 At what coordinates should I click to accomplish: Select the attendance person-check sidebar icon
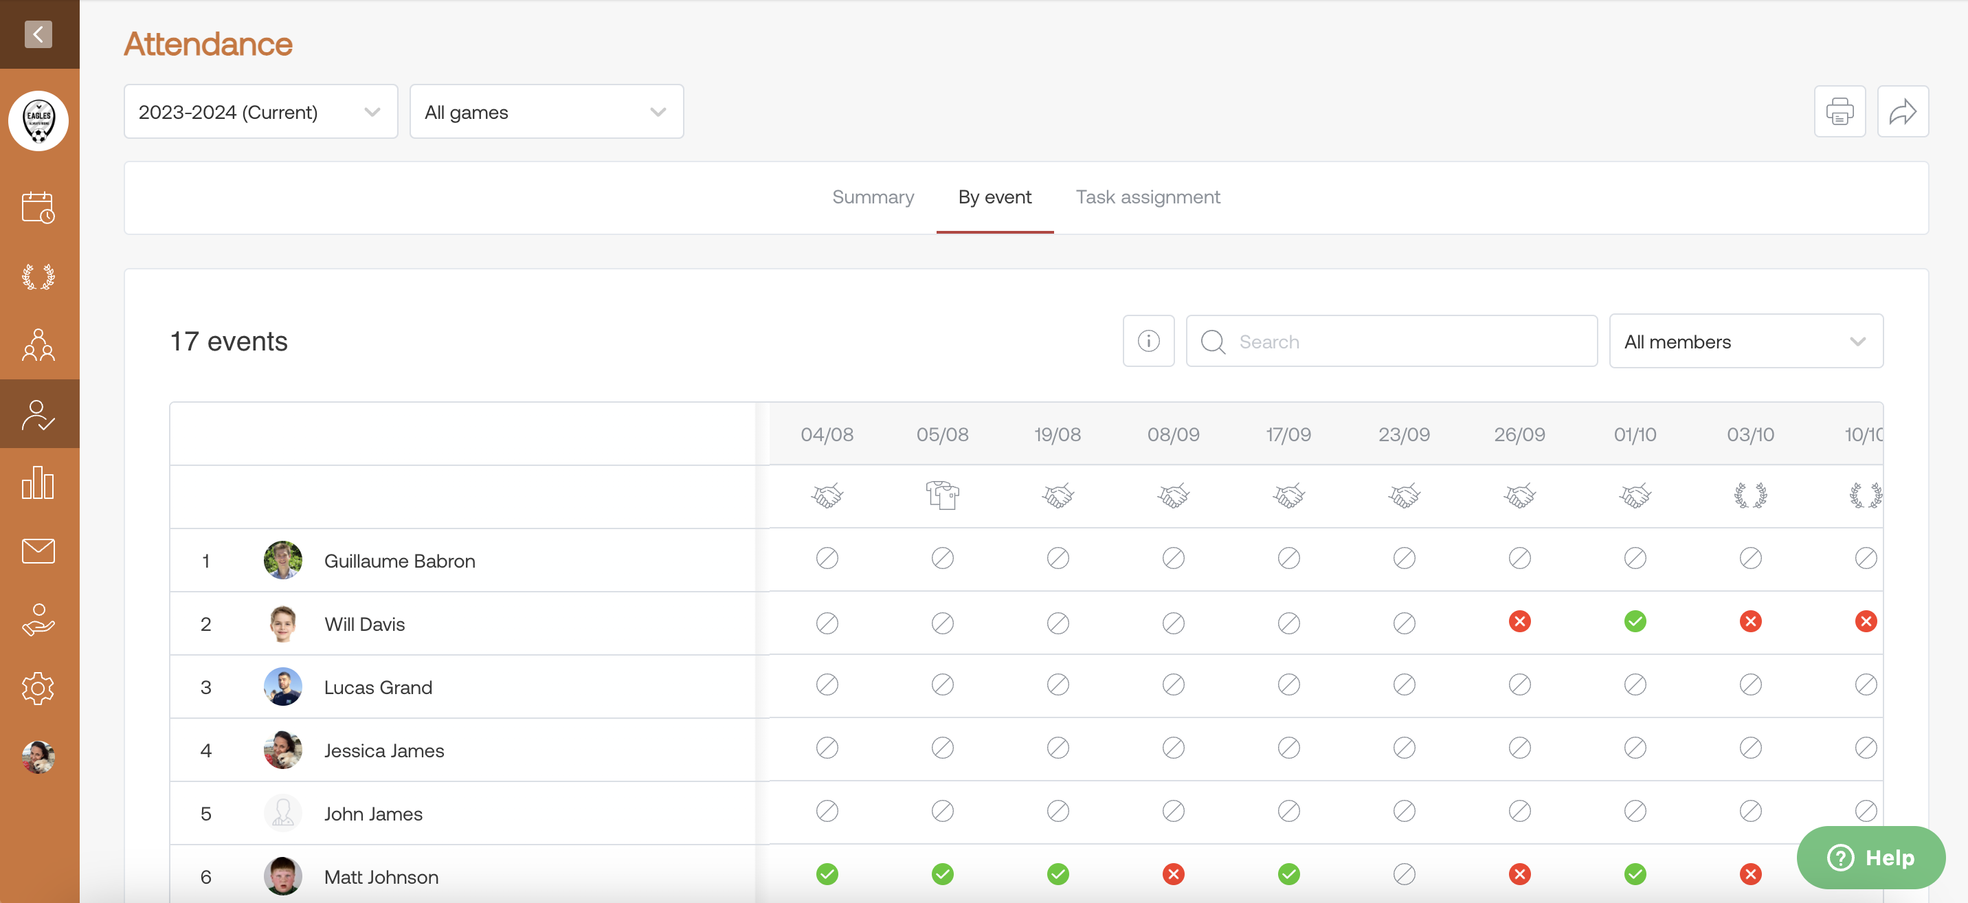click(38, 415)
